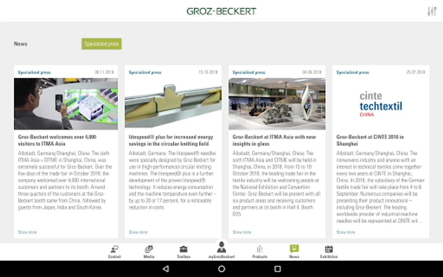Open the glass exhibition hall thumbnail
Screen dimensions: 443x277
pos(277,104)
